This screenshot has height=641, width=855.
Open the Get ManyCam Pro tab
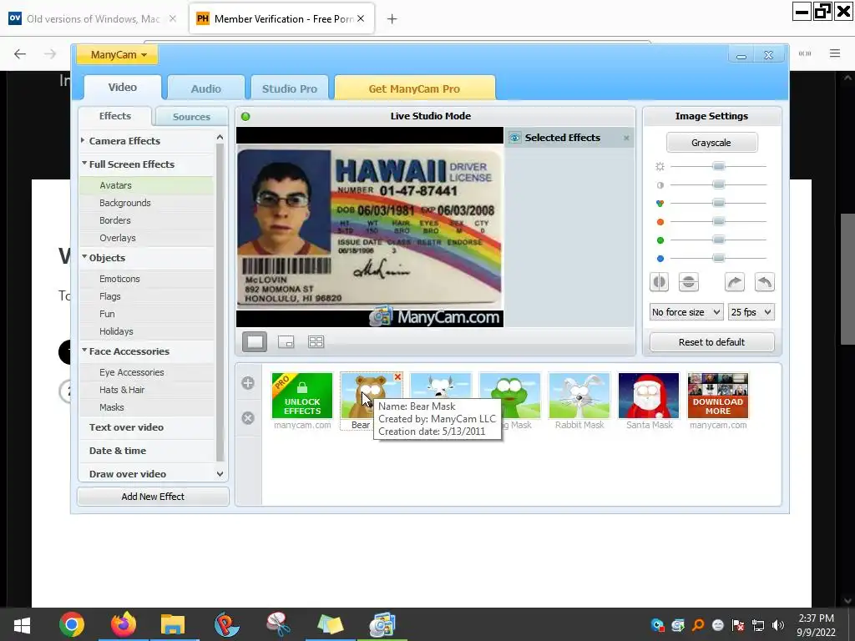click(x=414, y=88)
